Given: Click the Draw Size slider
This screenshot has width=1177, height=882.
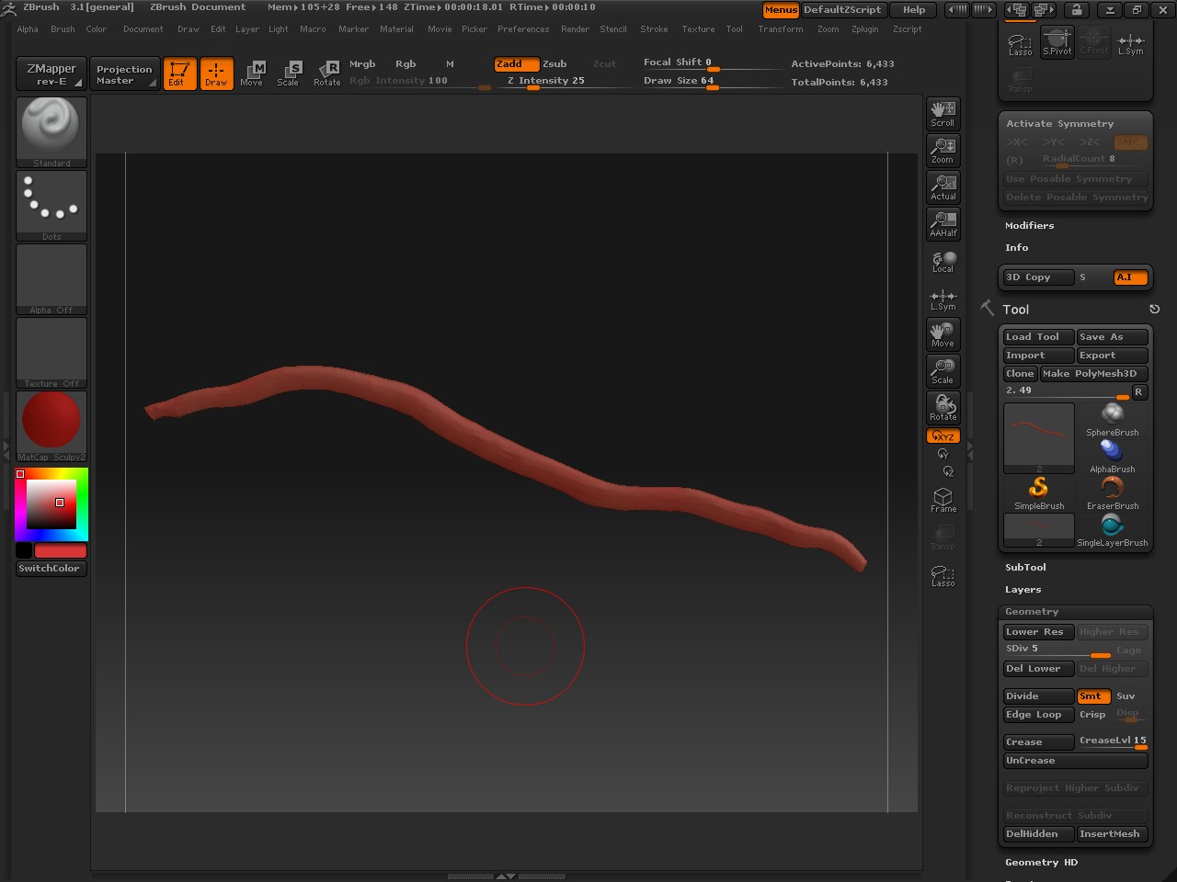Looking at the screenshot, I should click(x=708, y=81).
